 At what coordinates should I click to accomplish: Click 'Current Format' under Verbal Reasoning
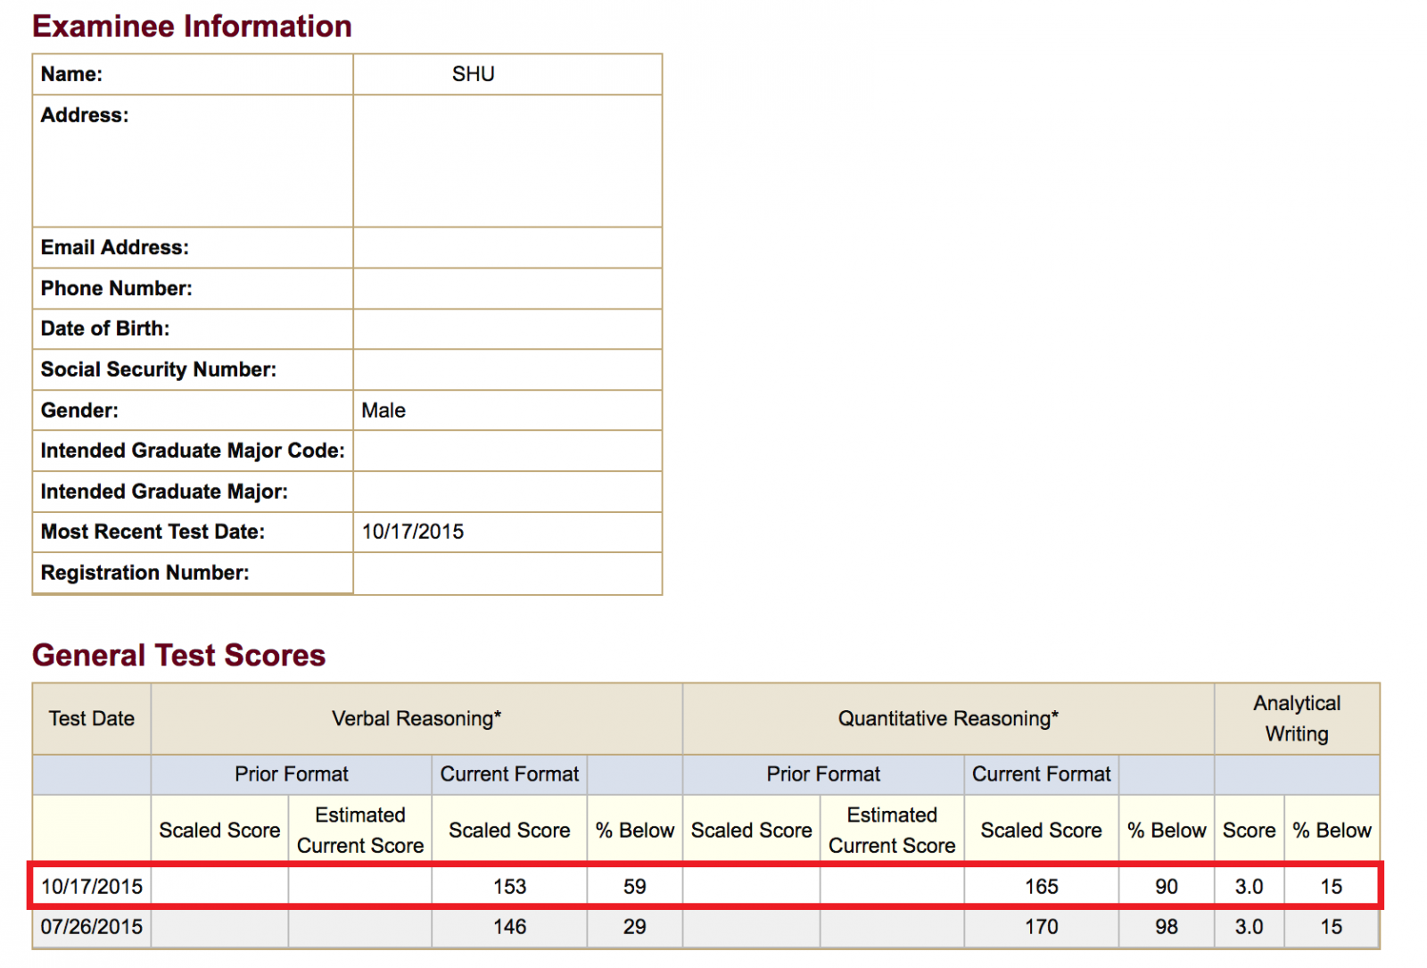tap(509, 774)
